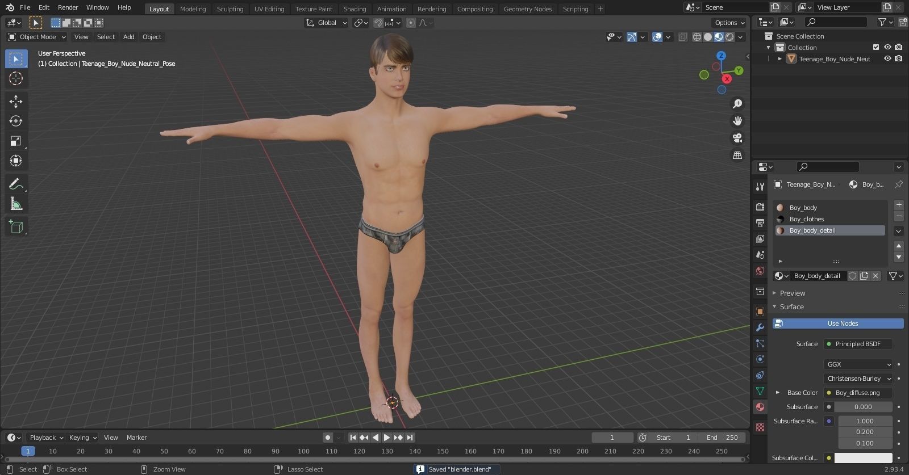Switch to Wireframe viewport shading

pyautogui.click(x=697, y=37)
